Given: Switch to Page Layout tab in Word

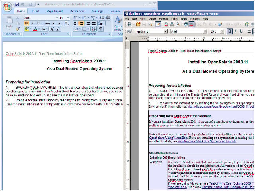Looking at the screenshot, I should pos(55,11).
